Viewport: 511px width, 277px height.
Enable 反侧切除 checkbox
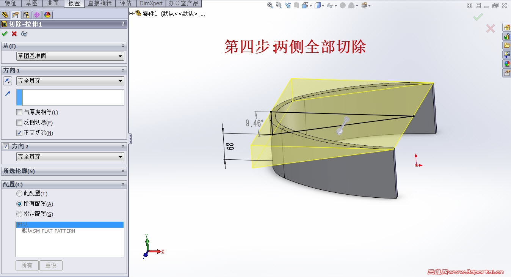click(x=19, y=123)
